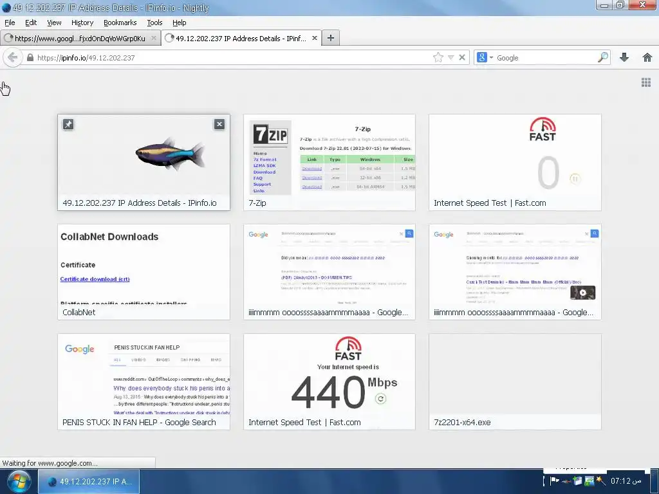
Task: Close the IP Address Details tab
Action: [314, 38]
